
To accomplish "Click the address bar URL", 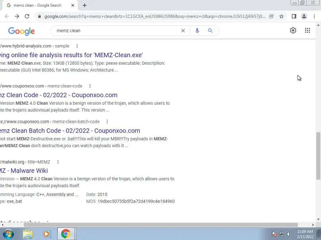I will click(x=155, y=16).
